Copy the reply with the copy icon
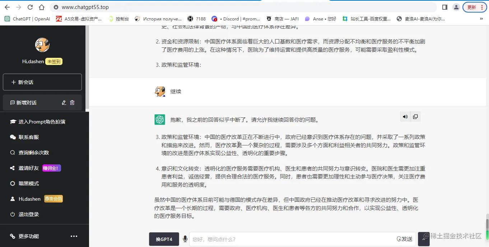This screenshot has height=247, width=489. click(x=415, y=117)
